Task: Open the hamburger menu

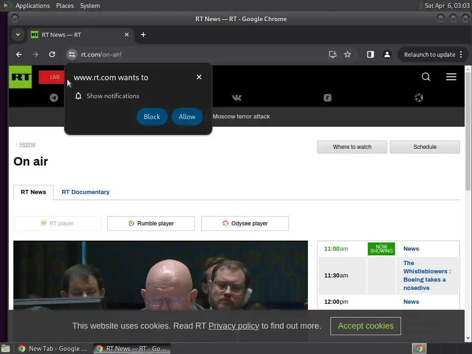Action: click(451, 77)
